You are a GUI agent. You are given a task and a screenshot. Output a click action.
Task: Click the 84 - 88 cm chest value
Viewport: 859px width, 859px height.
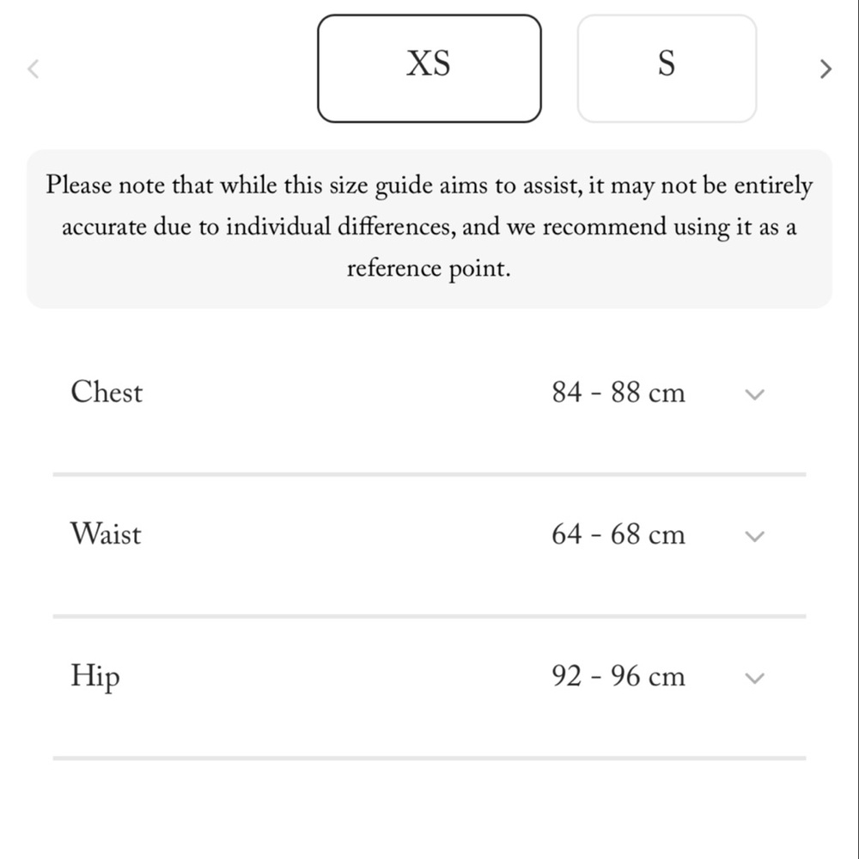click(618, 393)
